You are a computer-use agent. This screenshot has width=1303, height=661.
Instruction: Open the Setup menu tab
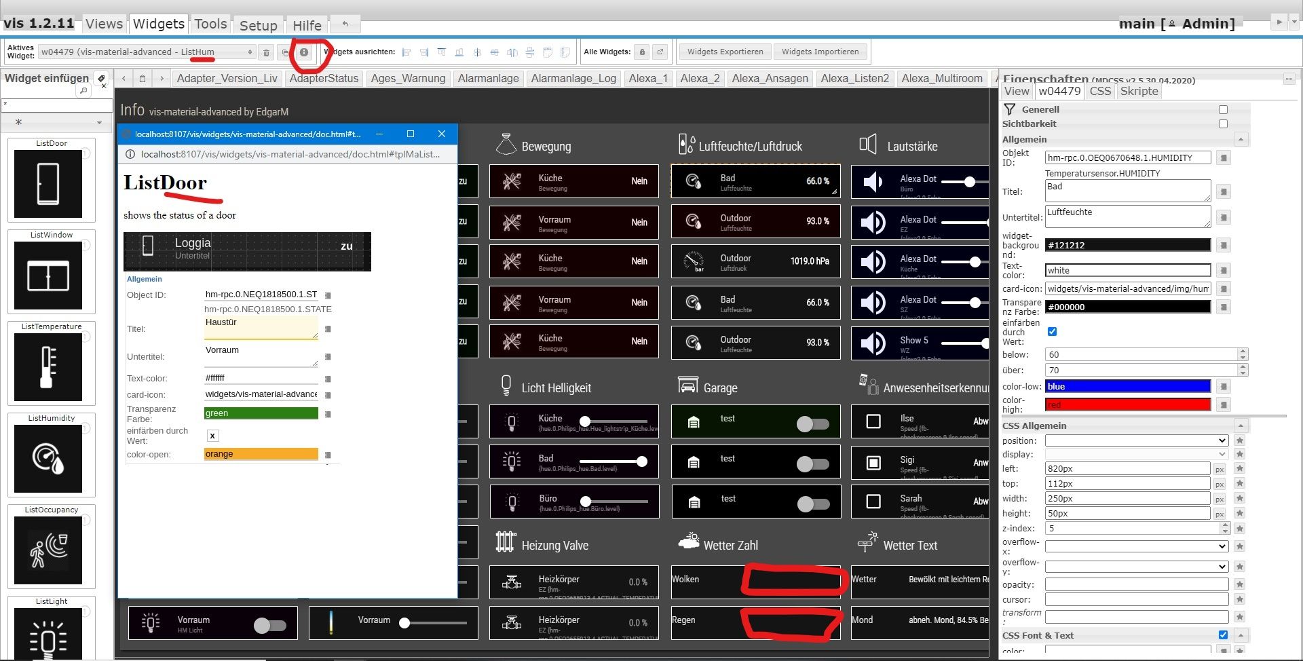click(259, 25)
